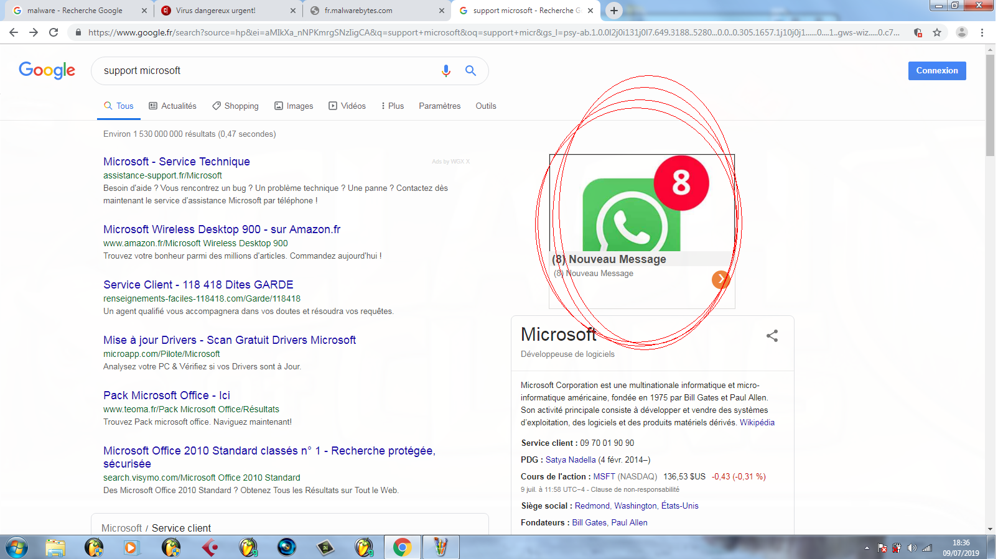The height and width of the screenshot is (559, 998).
Task: Open 'Mise à jour Drivers - Scan Gratuit' result
Action: pyautogui.click(x=230, y=340)
